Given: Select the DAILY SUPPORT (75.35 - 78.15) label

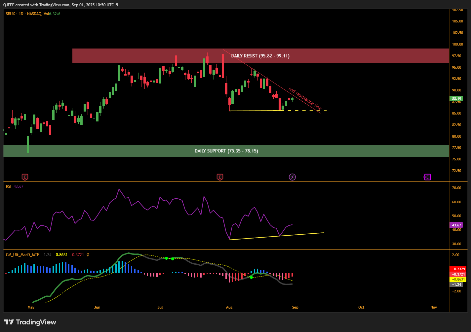Looking at the screenshot, I should [226, 151].
